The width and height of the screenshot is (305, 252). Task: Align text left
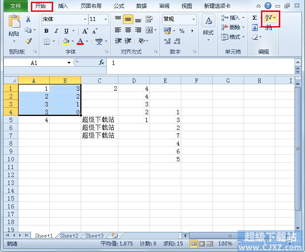pyautogui.click(x=118, y=30)
